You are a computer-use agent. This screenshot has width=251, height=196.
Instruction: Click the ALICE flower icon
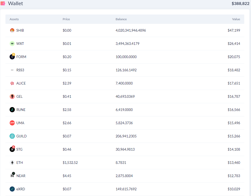pos(12,83)
